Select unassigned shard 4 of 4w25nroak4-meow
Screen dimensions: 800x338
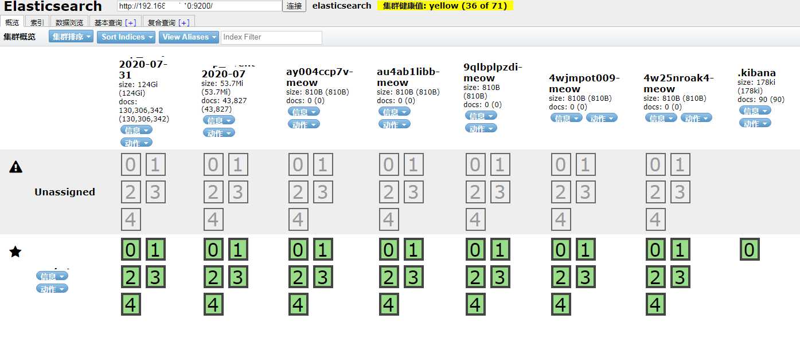click(x=655, y=220)
